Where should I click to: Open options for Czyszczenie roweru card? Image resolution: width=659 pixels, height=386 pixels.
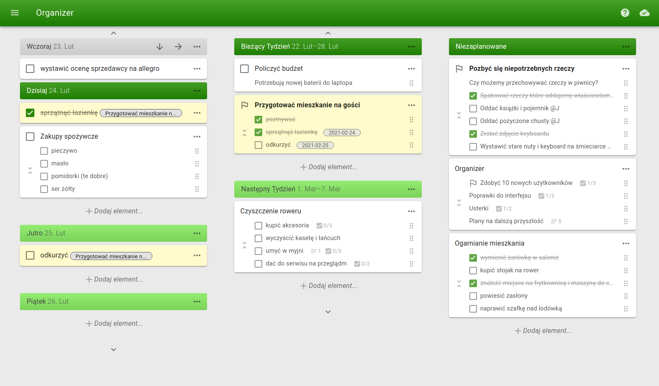(411, 211)
